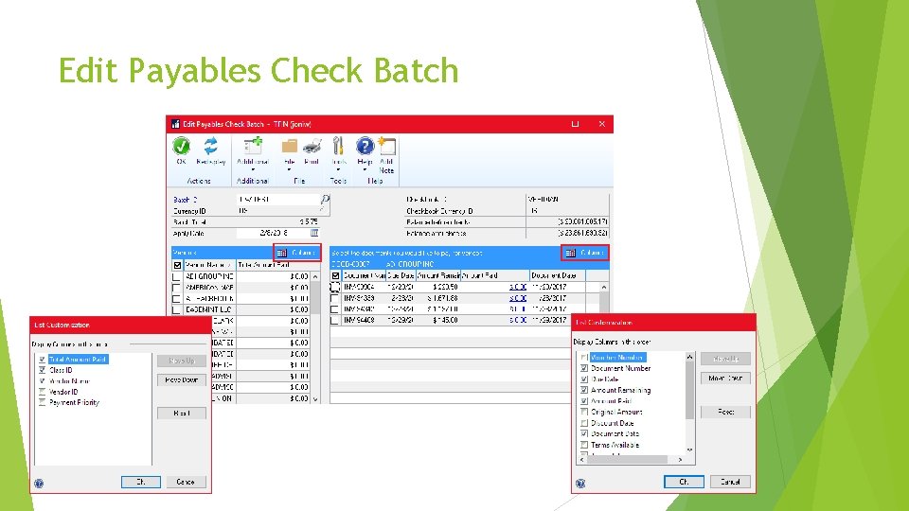The height and width of the screenshot is (511, 909).
Task: Check the BASEMENT LLC vendor row checkbox
Action: [x=177, y=309]
